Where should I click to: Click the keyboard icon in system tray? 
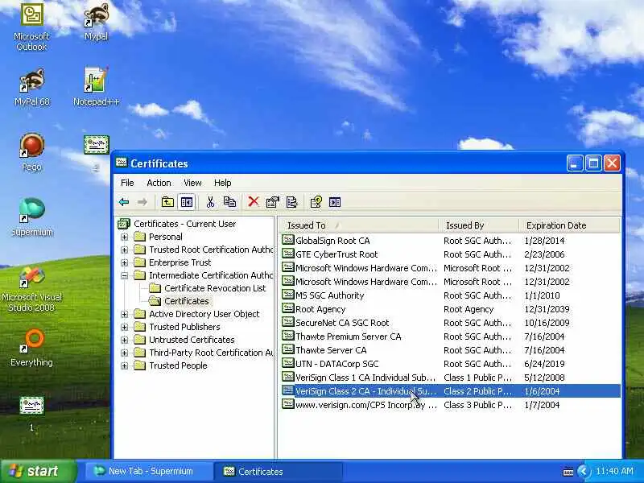pyautogui.click(x=568, y=472)
